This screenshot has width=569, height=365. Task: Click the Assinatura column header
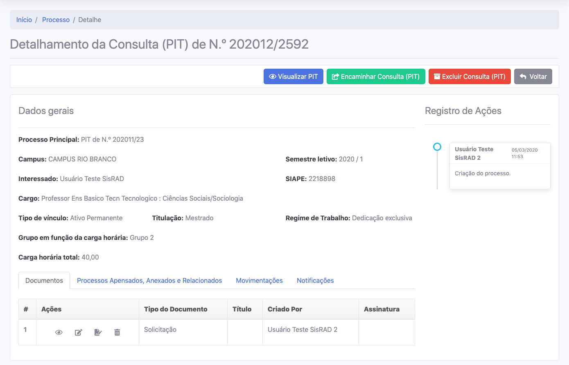382,309
